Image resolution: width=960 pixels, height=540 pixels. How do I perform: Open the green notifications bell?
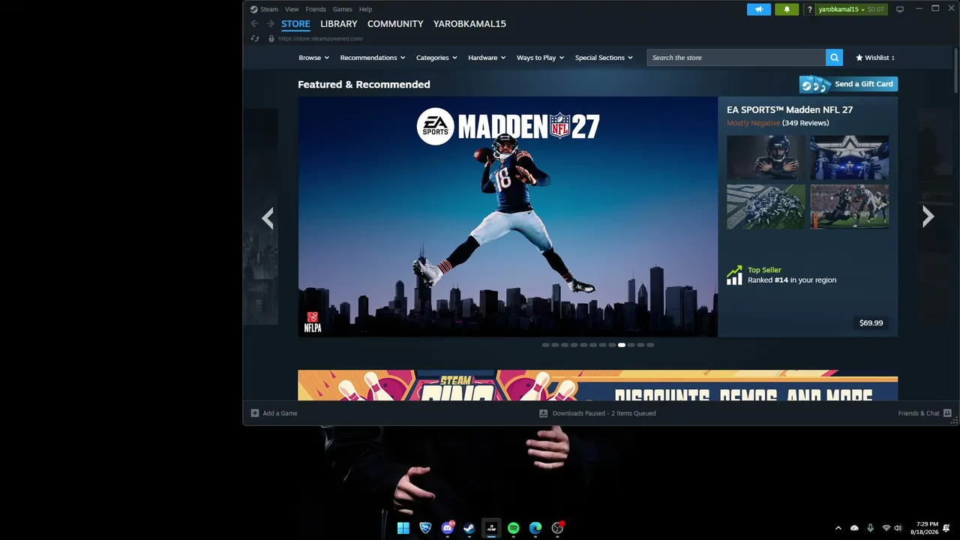(x=787, y=9)
